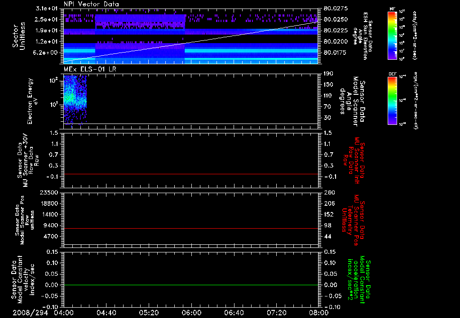The image size is (460, 318).
Task: Click the red line in the Scanner Pos plot
Action: pos(191,228)
